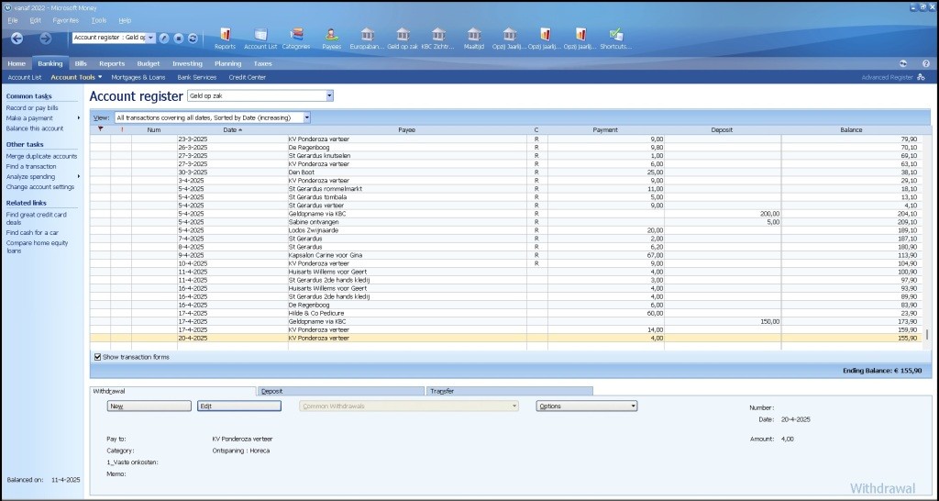Open the View filter dropdown
Viewport: 939px width, 501px height.
(x=306, y=118)
